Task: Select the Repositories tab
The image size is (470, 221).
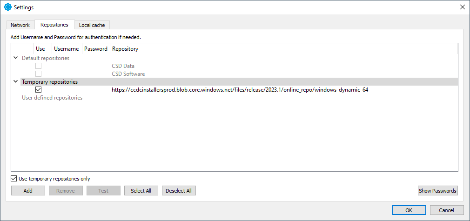Action: coord(54,25)
